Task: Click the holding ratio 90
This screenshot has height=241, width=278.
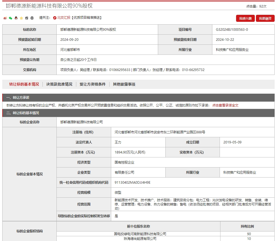Action: pyautogui.click(x=249, y=234)
